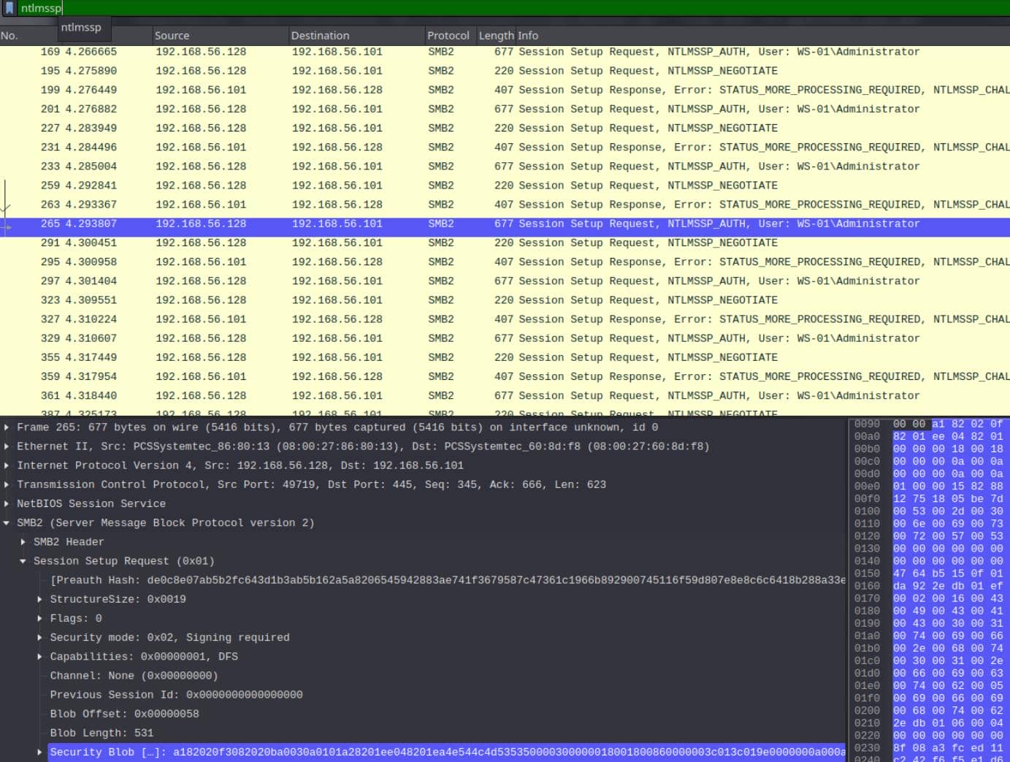Sort packets by the Source column header

(x=221, y=35)
